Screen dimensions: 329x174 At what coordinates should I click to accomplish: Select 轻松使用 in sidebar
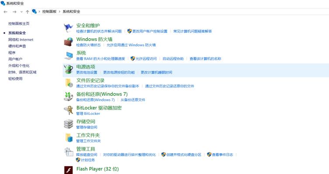(15, 79)
